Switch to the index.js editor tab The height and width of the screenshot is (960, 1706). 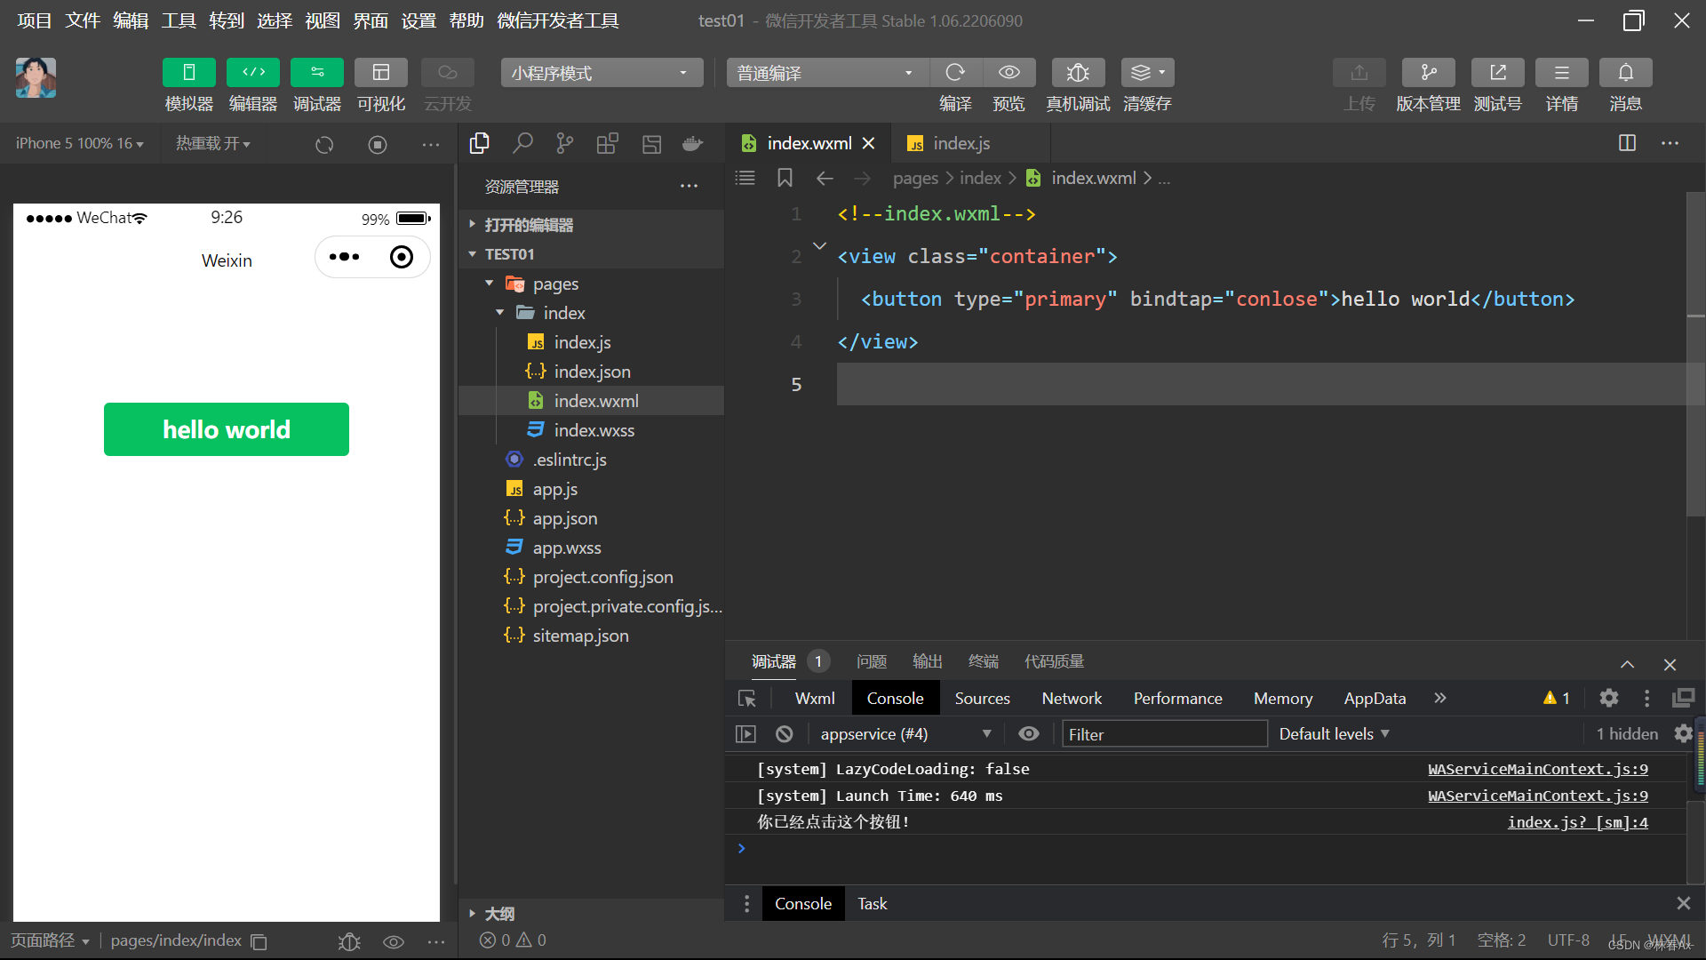[x=960, y=143]
